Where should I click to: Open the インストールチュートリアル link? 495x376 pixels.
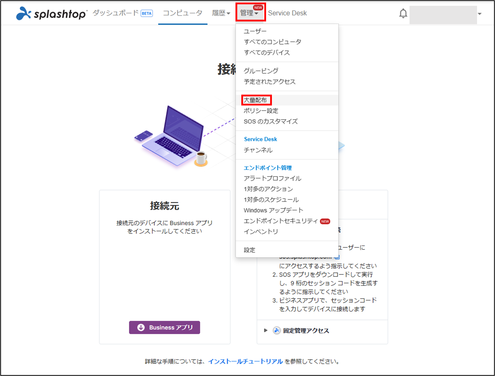245,361
